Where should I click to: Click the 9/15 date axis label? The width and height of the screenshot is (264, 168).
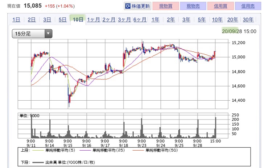point(68,145)
